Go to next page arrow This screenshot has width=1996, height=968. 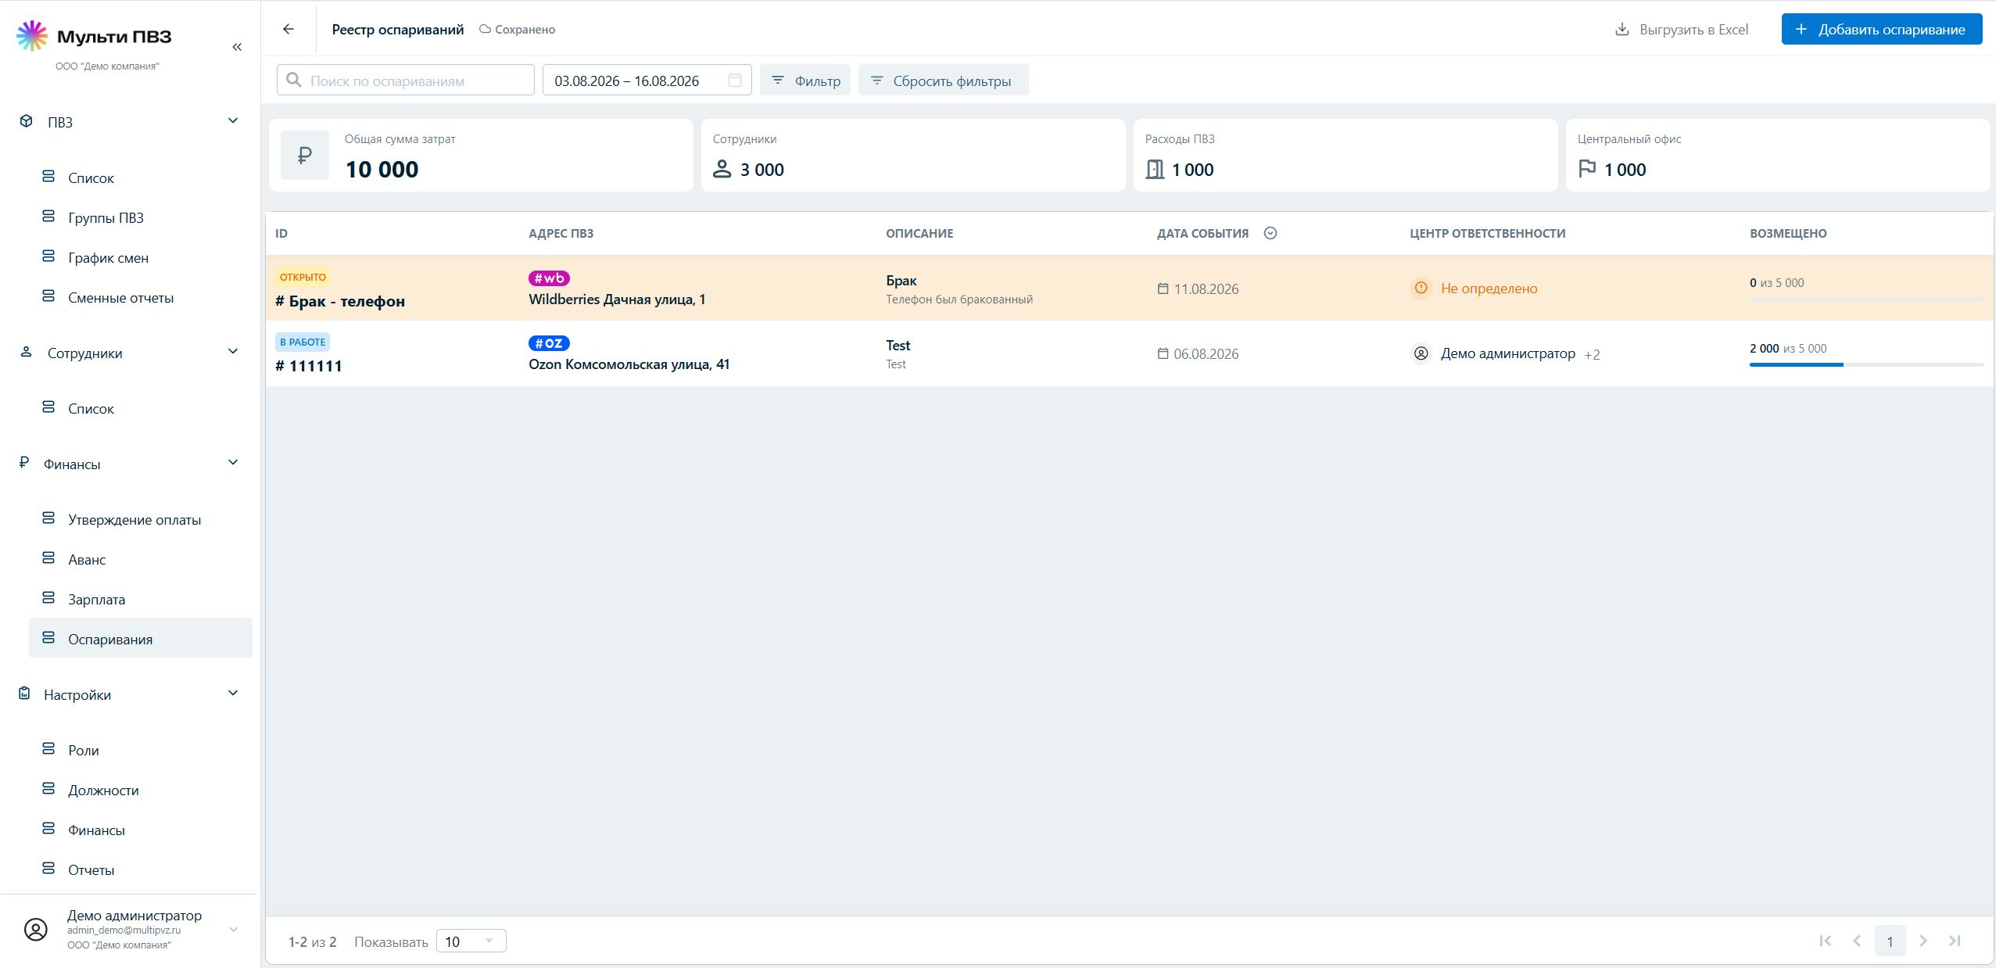1923,941
